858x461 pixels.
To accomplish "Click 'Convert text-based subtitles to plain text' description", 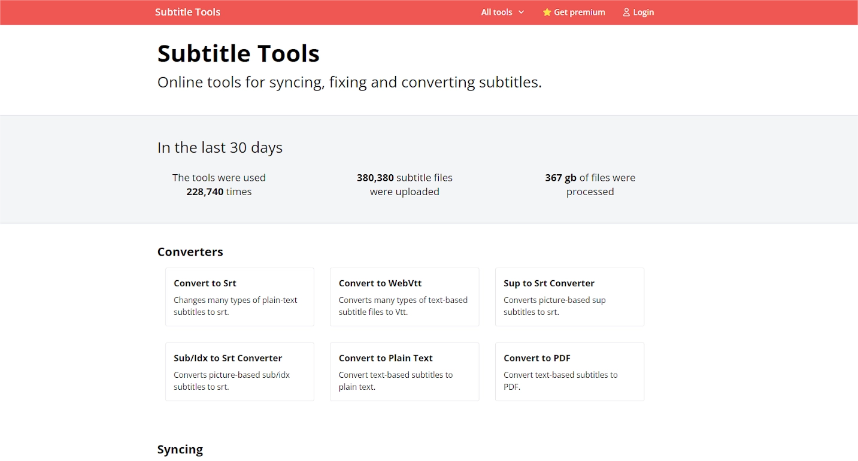I will coord(396,381).
